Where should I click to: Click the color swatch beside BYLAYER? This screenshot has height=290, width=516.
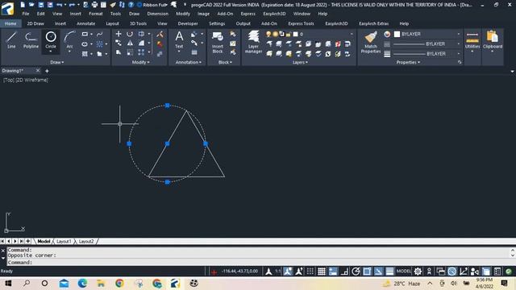(397, 34)
